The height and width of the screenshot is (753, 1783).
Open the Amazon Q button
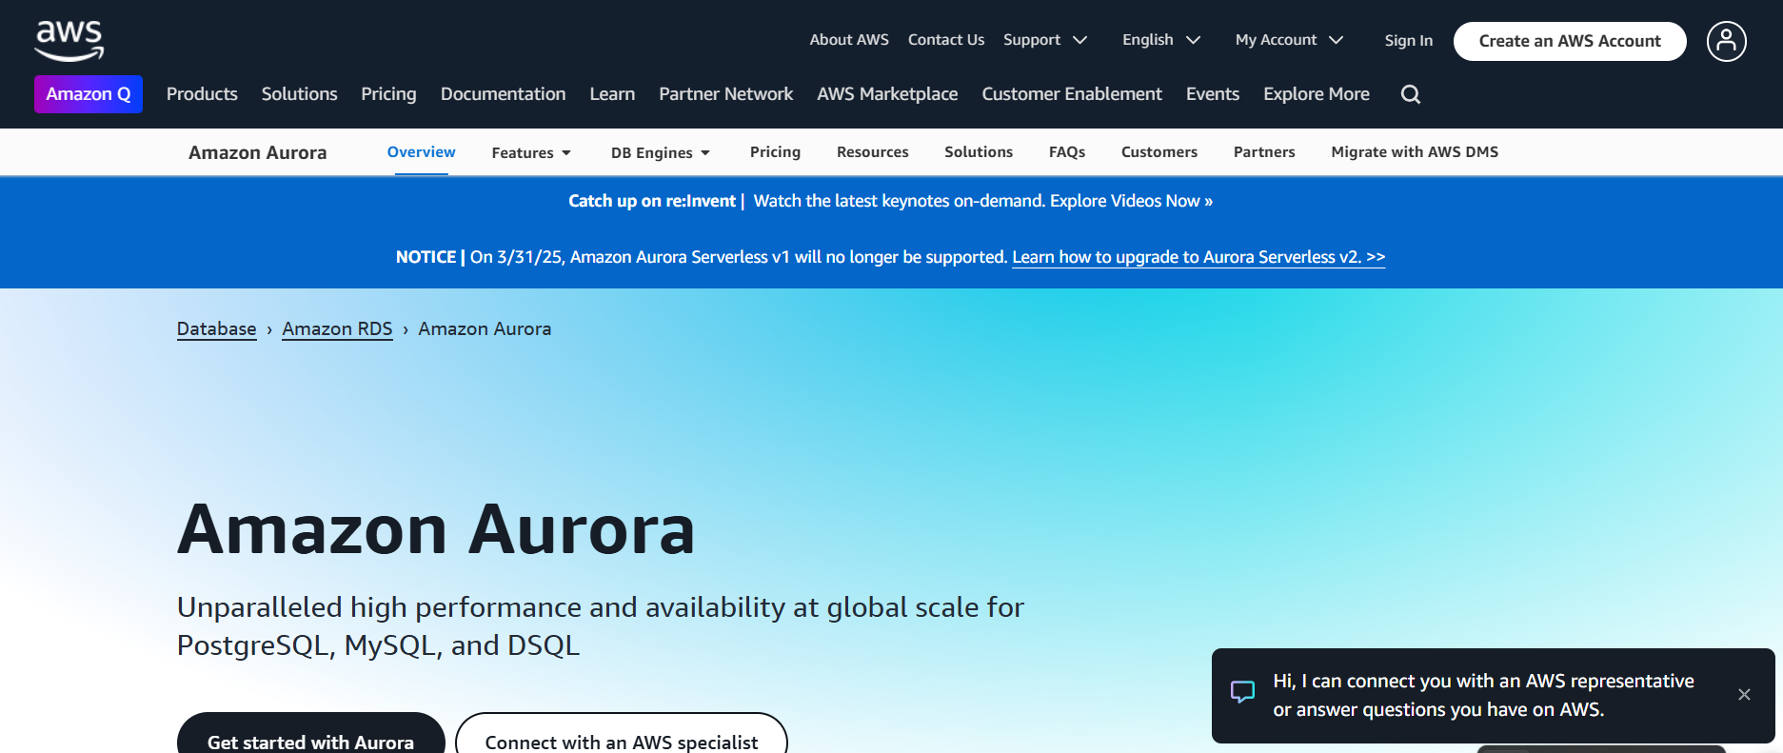pos(89,94)
